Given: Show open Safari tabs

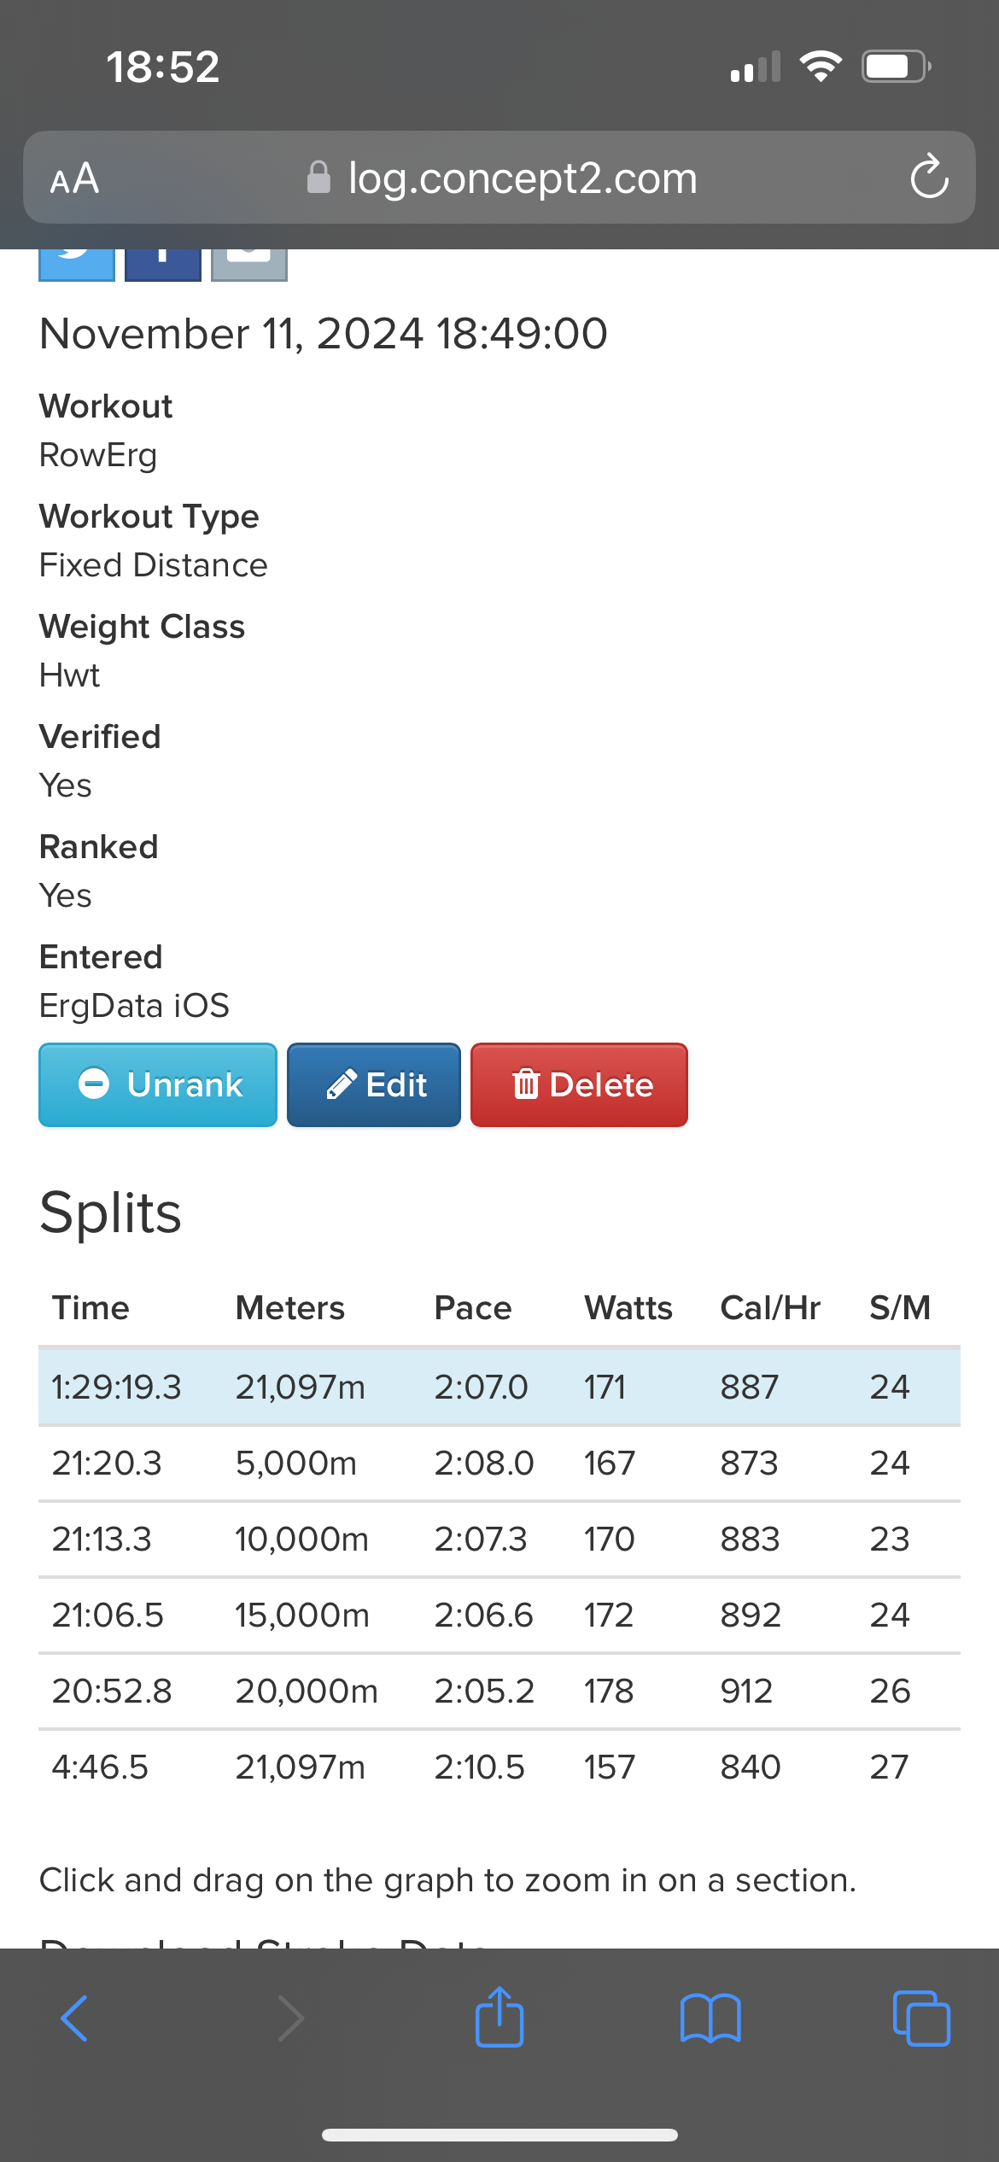Looking at the screenshot, I should point(921,2019).
